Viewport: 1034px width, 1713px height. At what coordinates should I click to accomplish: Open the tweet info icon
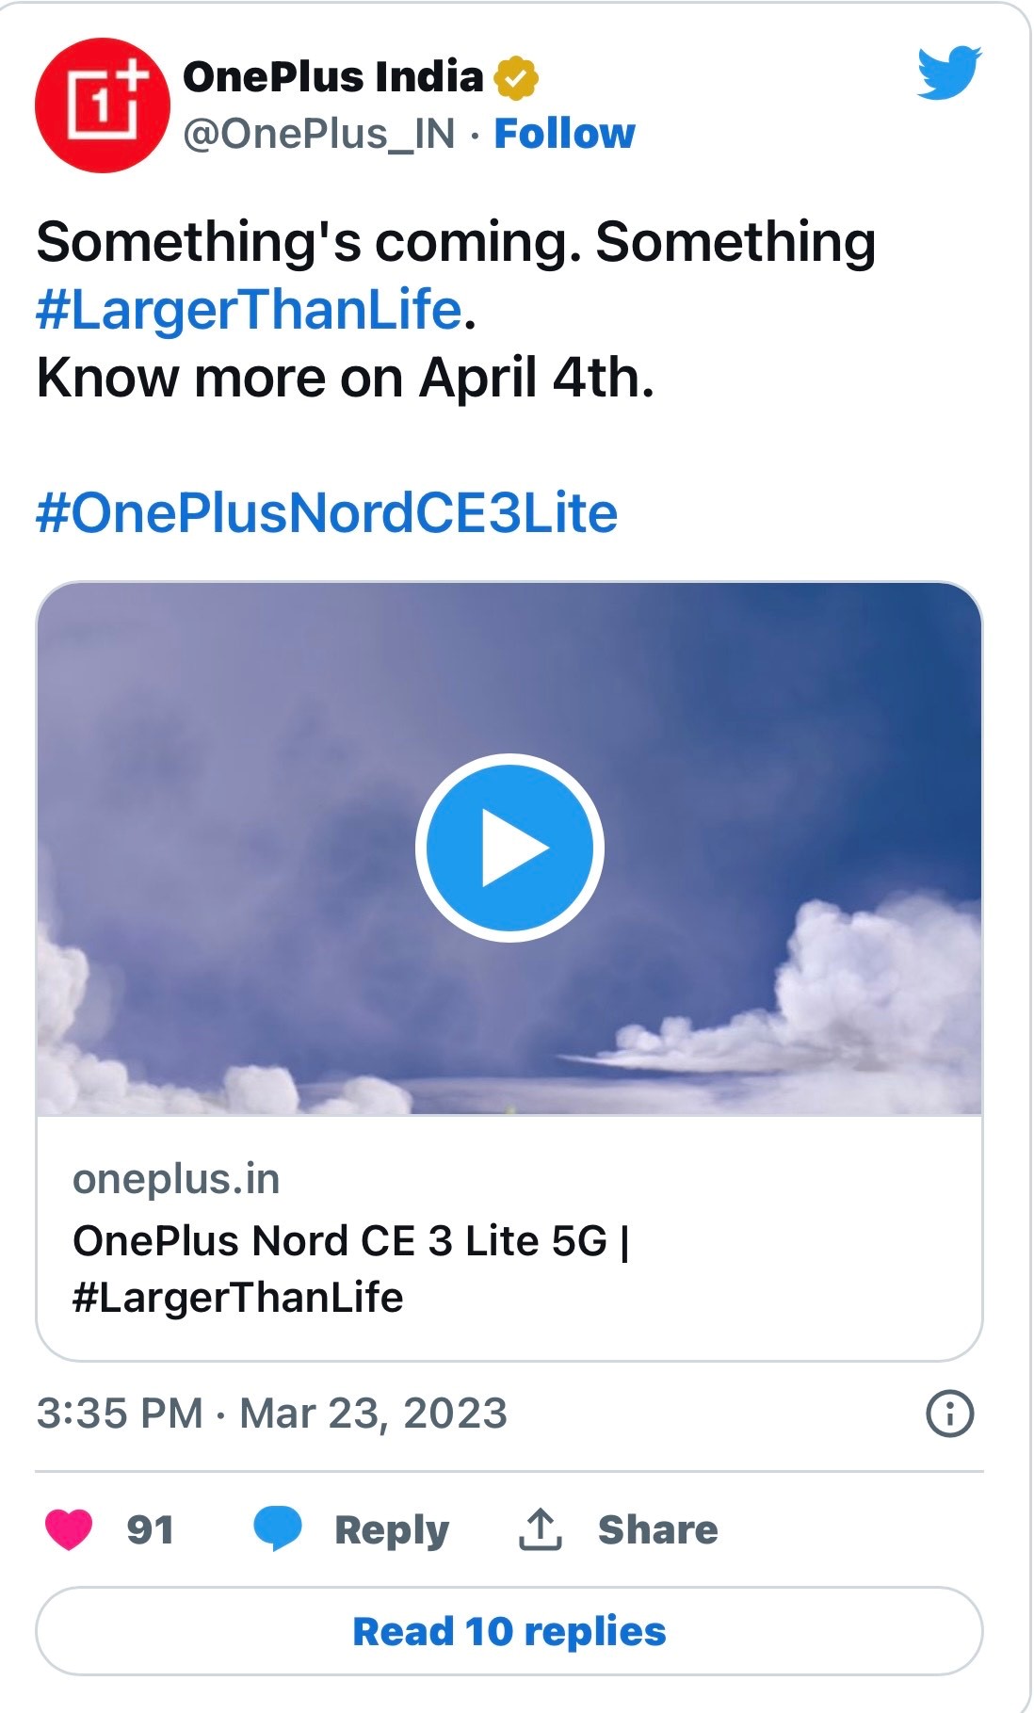(x=949, y=1414)
